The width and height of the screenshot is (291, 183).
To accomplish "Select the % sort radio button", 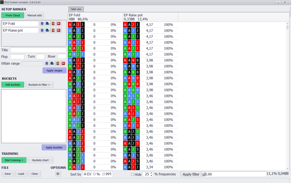I will (x=94, y=174).
